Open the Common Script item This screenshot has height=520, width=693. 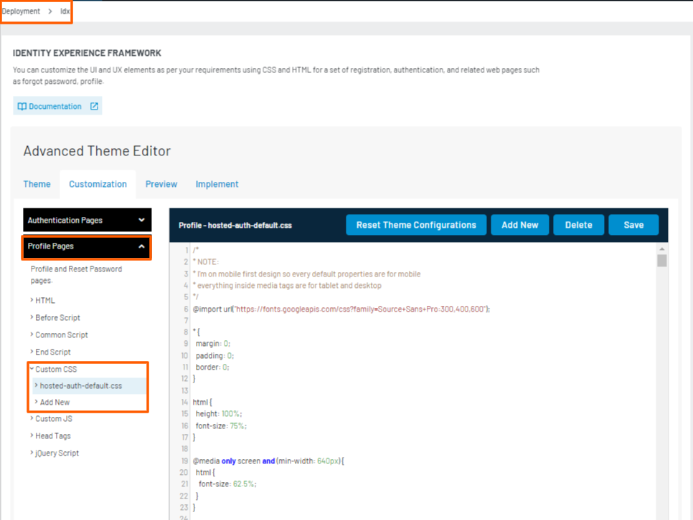61,335
